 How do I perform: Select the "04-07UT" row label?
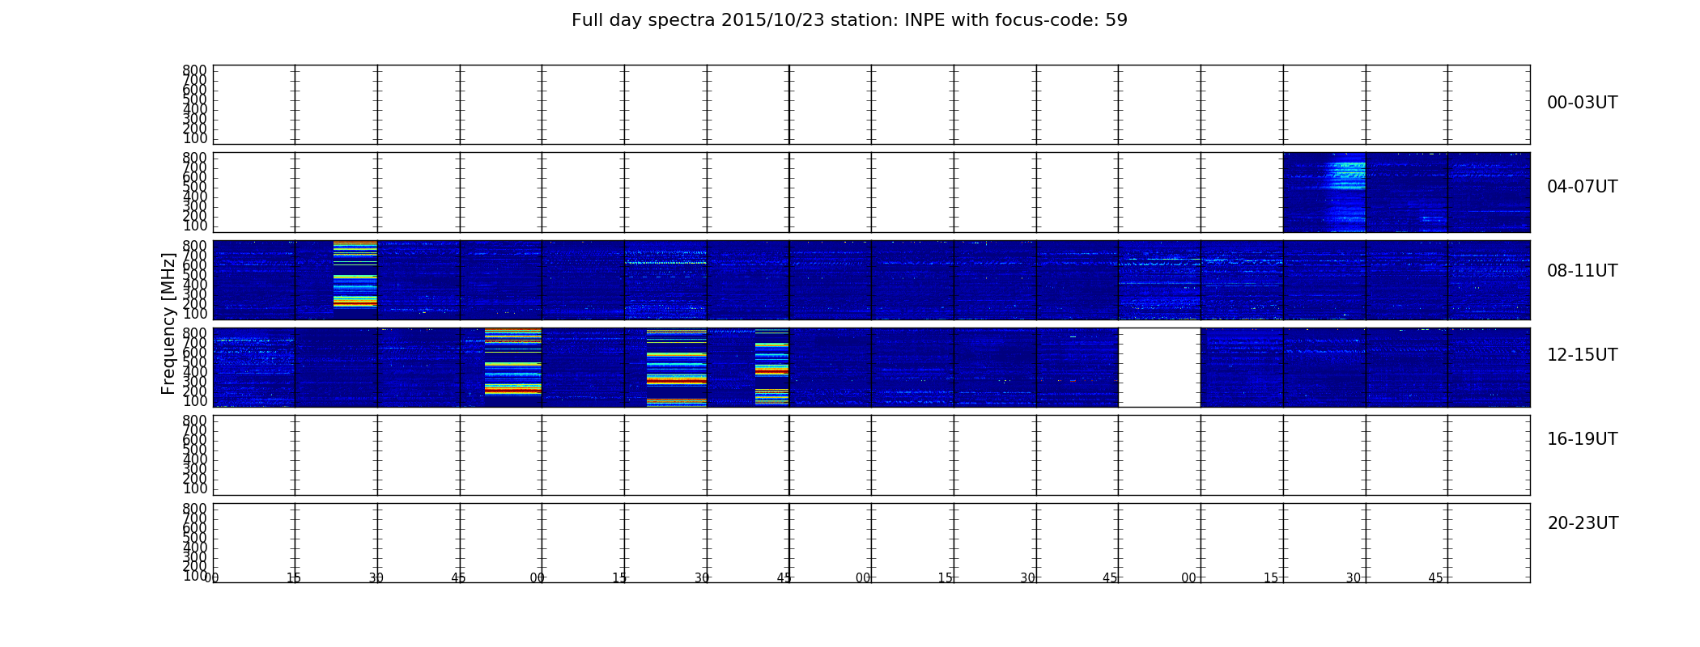[1582, 187]
